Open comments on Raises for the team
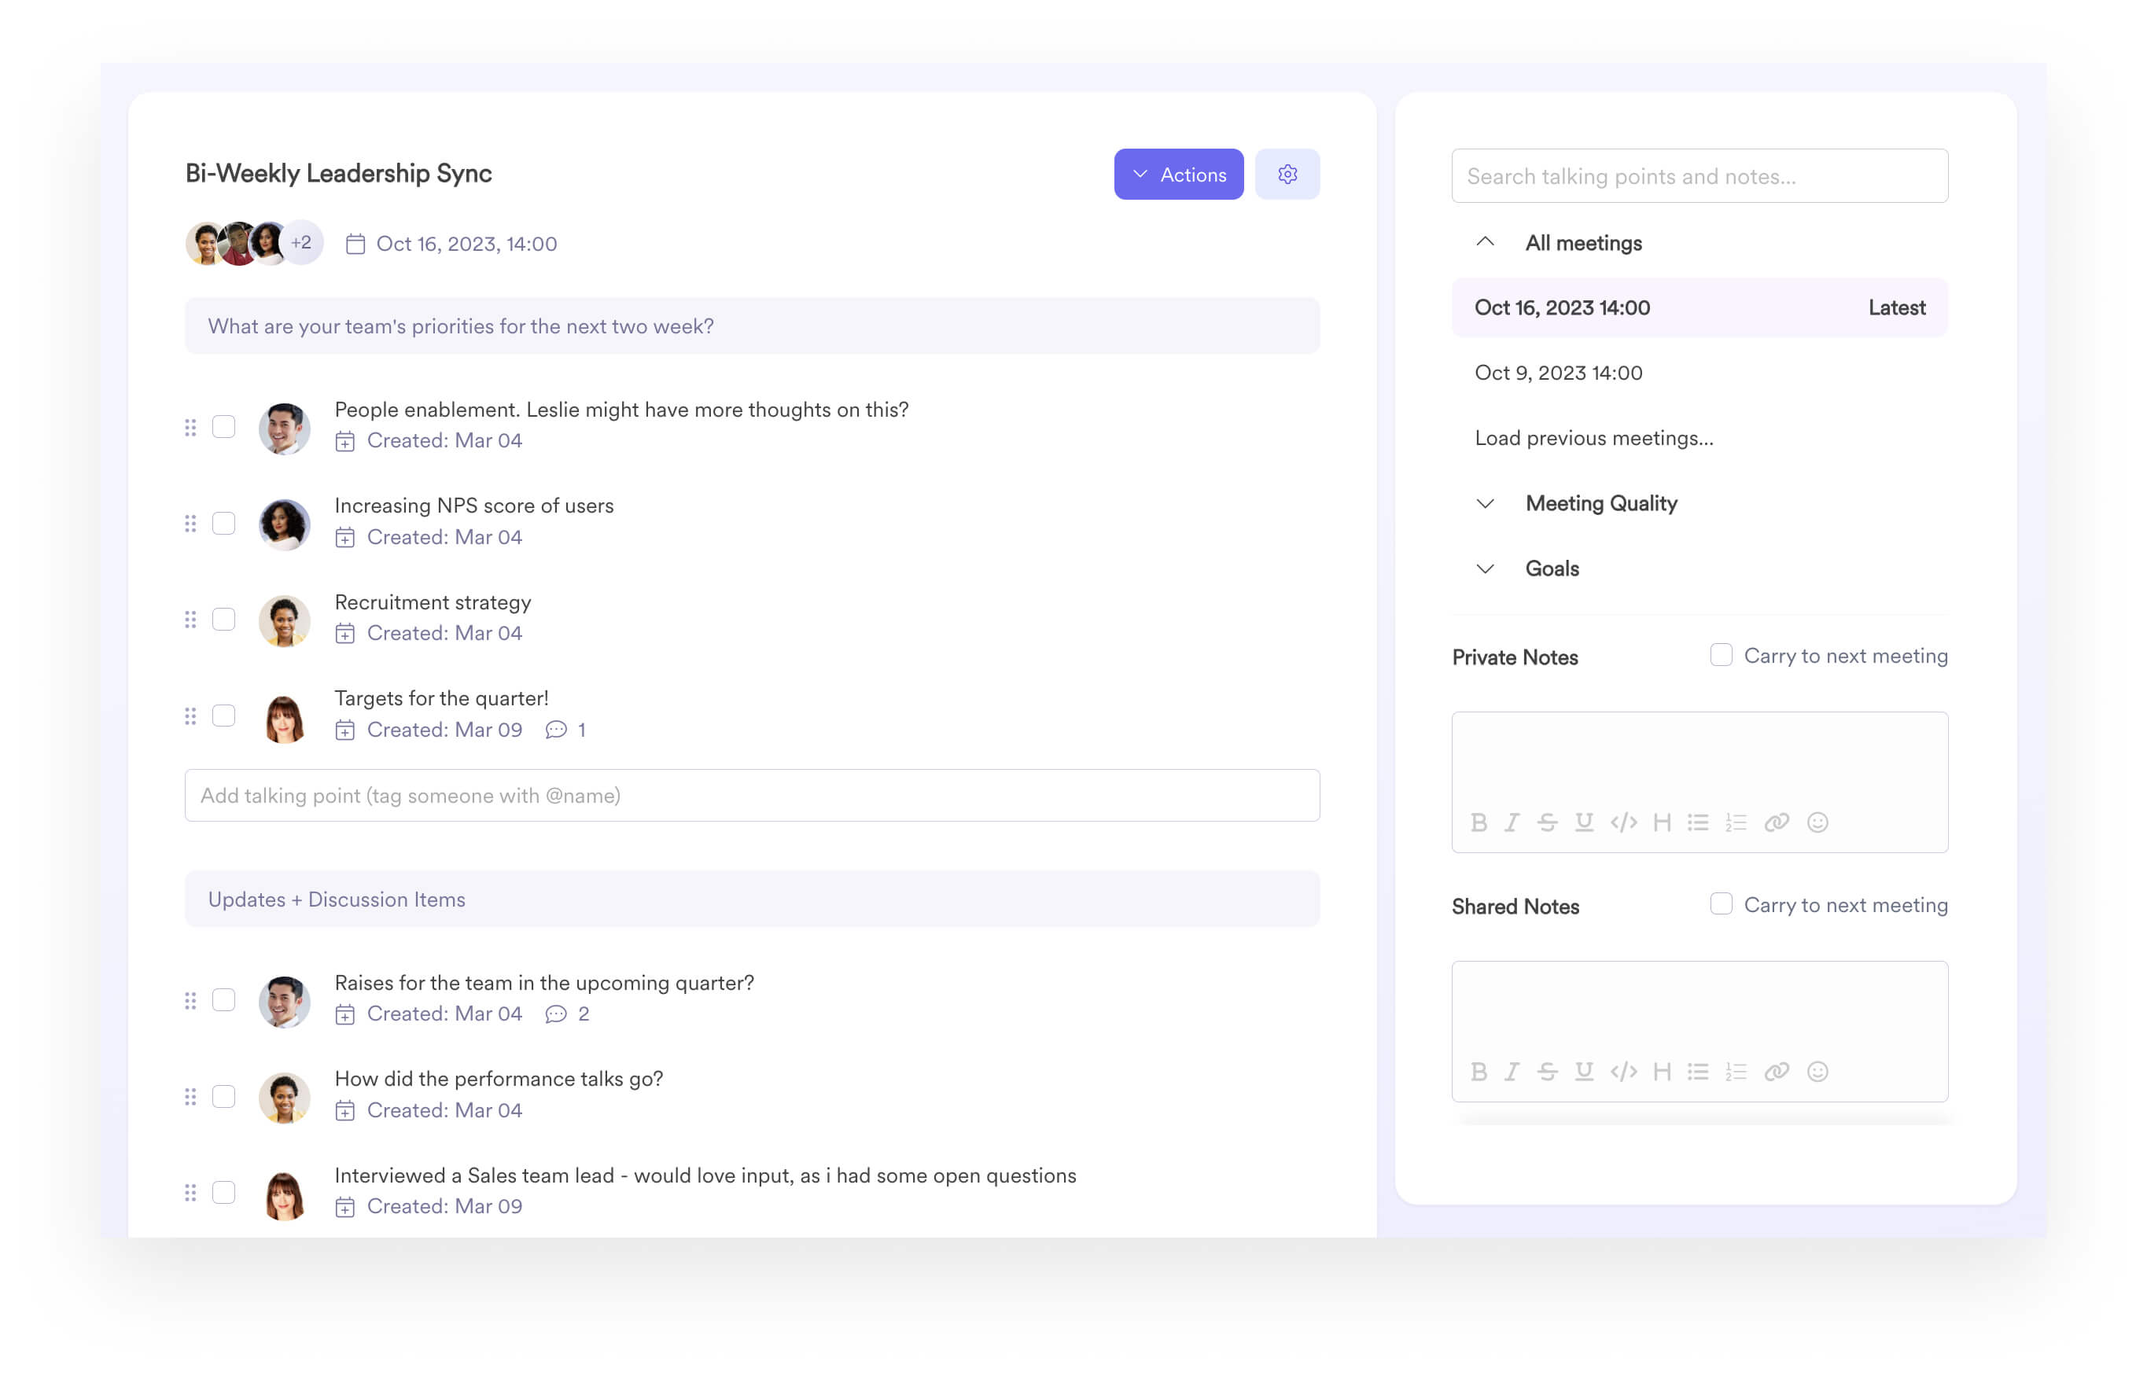2147x1376 pixels. [566, 1014]
